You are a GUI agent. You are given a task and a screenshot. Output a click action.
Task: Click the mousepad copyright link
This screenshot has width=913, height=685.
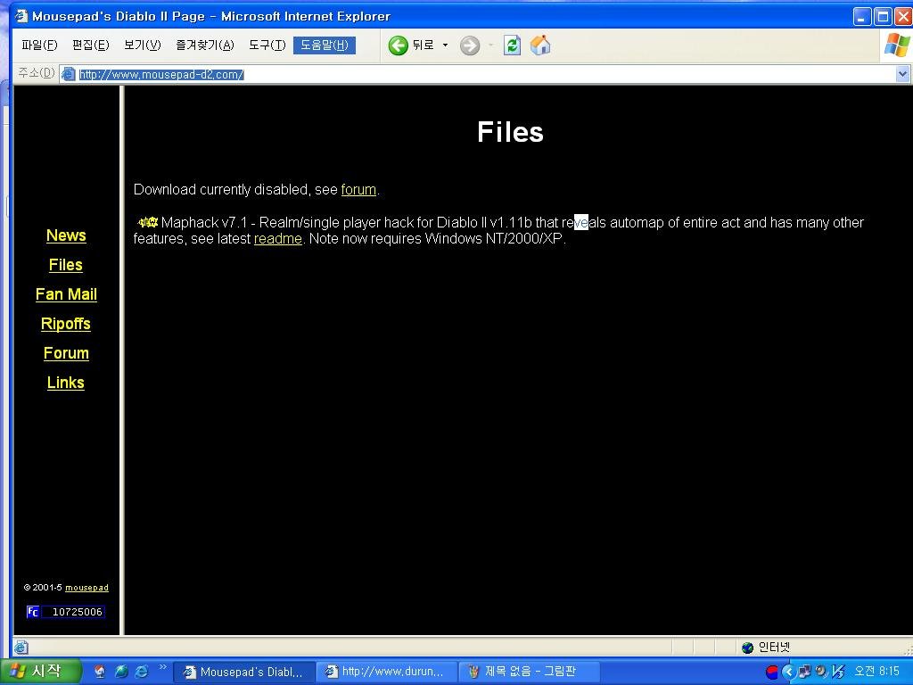pos(86,588)
